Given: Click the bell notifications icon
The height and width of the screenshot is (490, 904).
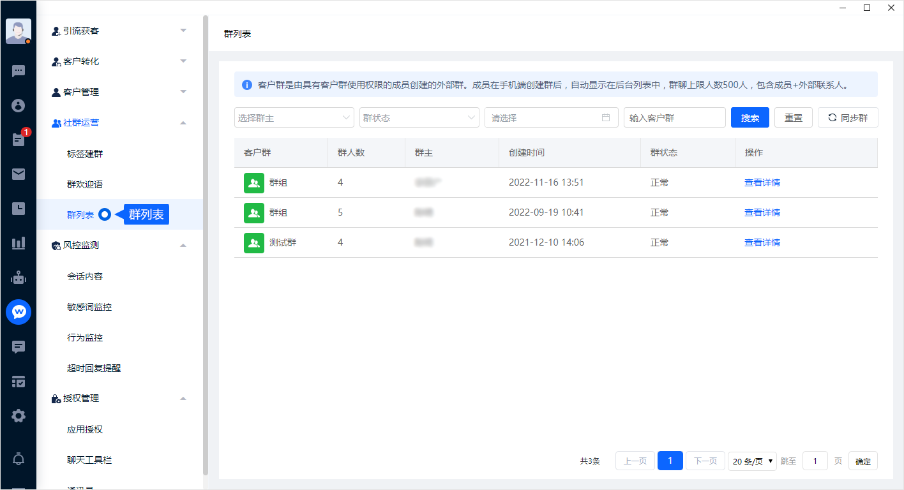Looking at the screenshot, I should click(x=19, y=459).
